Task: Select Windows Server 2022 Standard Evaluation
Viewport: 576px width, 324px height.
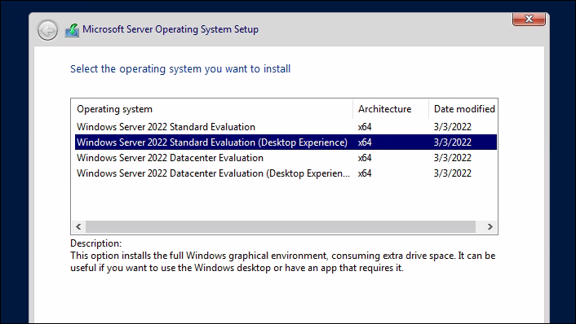Action: pyautogui.click(x=286, y=127)
